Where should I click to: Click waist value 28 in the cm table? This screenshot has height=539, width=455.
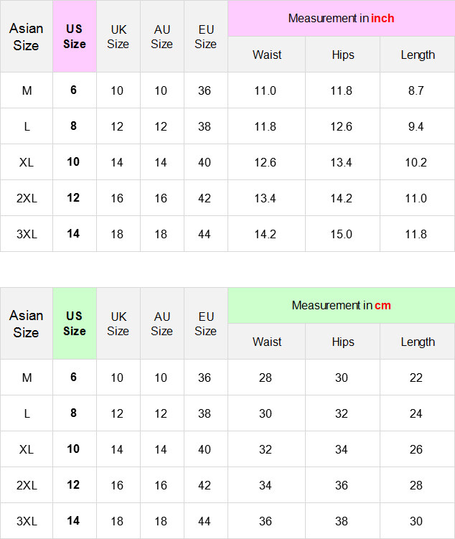pos(266,378)
